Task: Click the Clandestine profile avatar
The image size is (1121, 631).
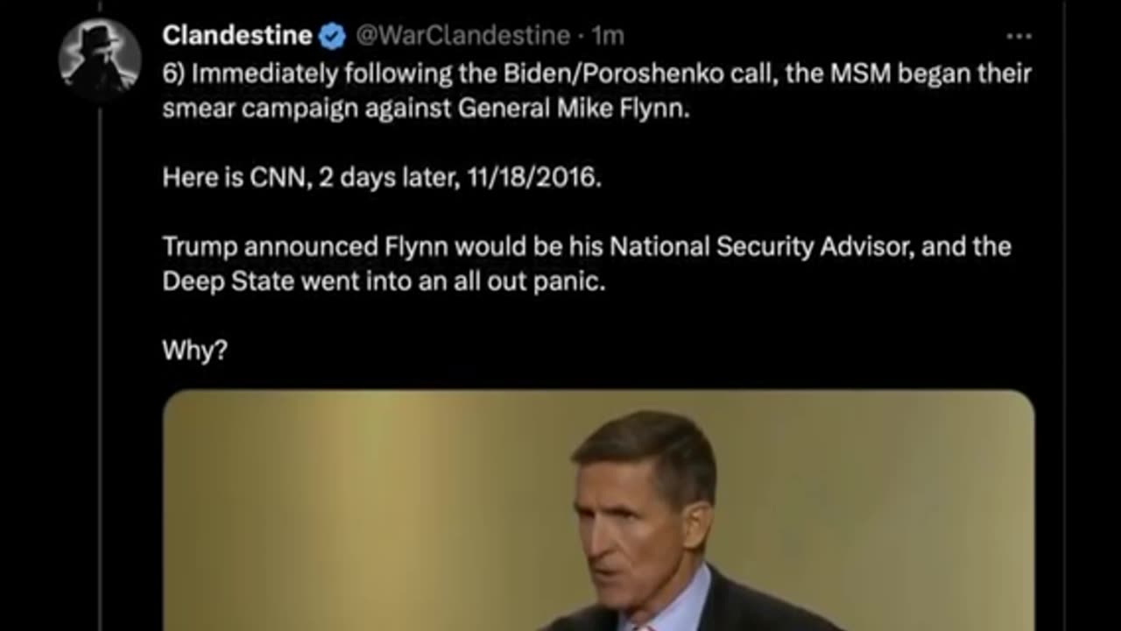Action: tap(100, 58)
